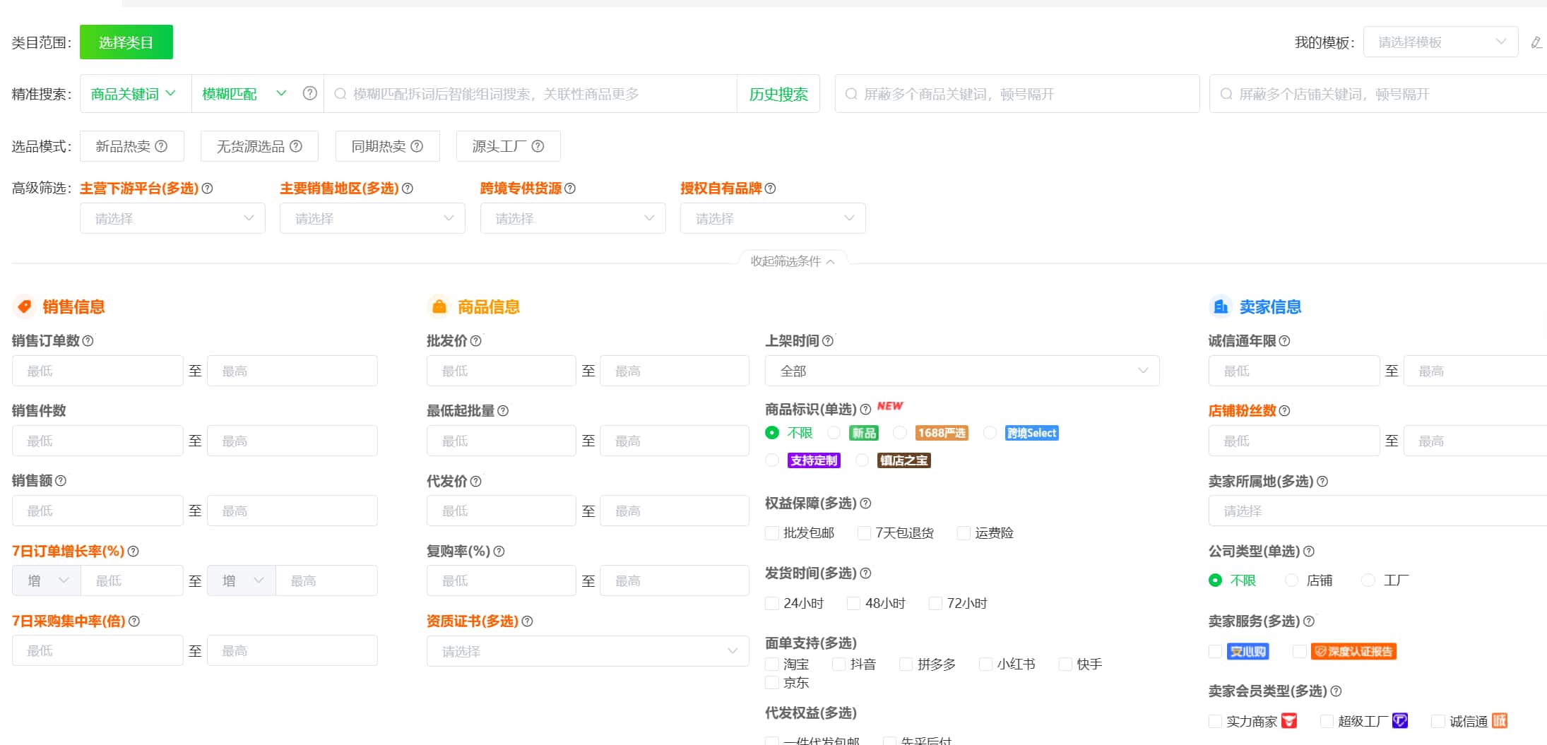Click help icon beside 资质证书
The image size is (1547, 745).
[x=527, y=621]
